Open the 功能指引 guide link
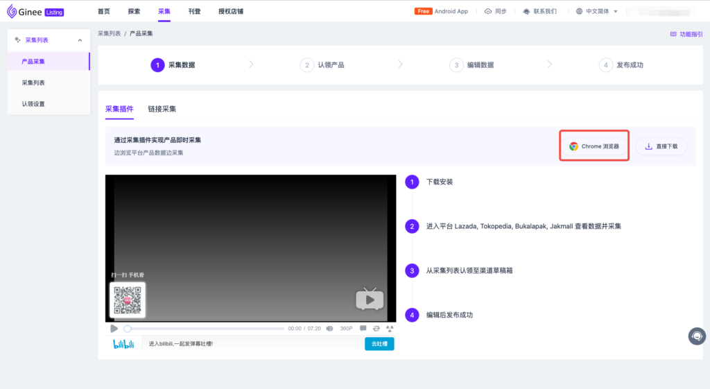Image resolution: width=710 pixels, height=389 pixels. point(686,34)
